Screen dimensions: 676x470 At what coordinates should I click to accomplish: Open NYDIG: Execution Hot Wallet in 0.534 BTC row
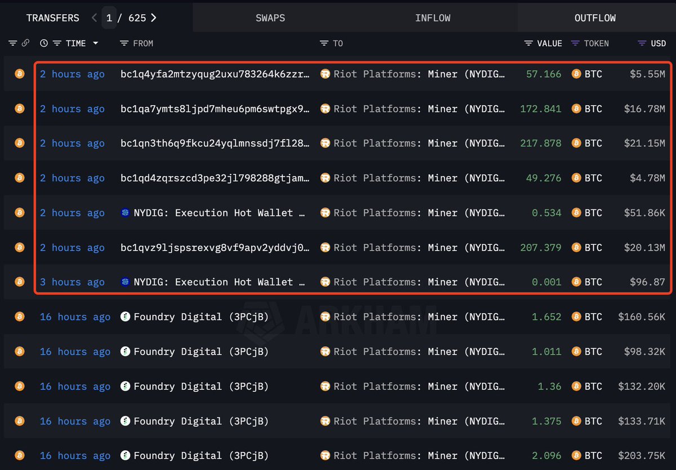220,213
